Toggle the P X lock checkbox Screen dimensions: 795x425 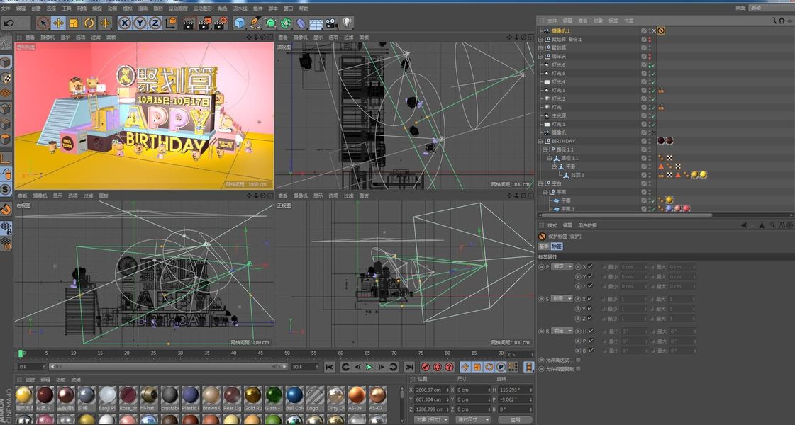pyautogui.click(x=590, y=266)
